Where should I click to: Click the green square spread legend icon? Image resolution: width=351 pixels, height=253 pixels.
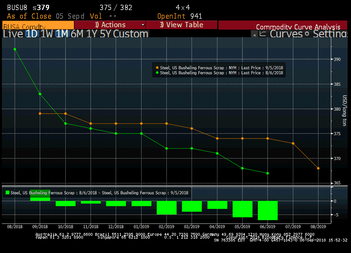click(7, 193)
